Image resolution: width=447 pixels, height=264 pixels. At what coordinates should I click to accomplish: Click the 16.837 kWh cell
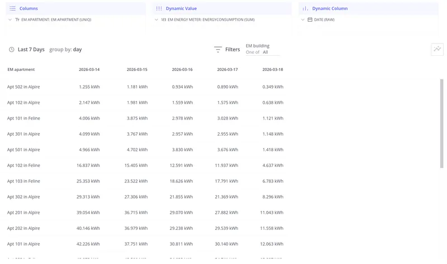pos(88,165)
